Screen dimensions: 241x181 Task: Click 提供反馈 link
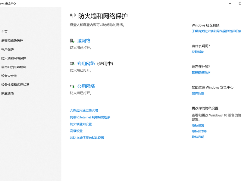[x=198, y=93]
